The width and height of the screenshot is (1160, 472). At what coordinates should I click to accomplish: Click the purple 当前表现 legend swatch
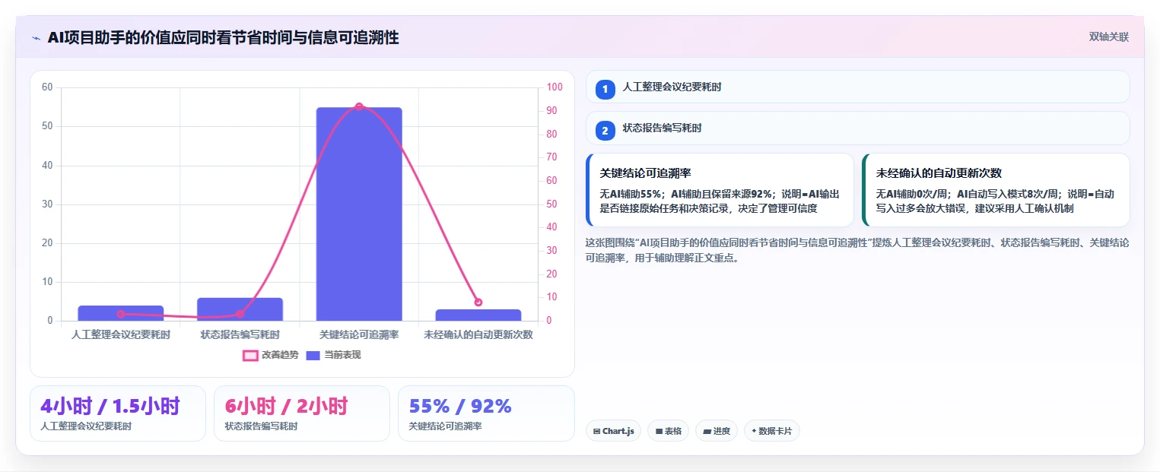[x=313, y=355]
